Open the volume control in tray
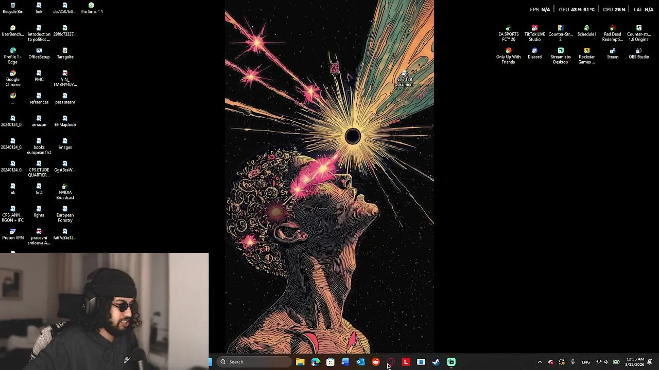659x370 pixels. coord(606,362)
